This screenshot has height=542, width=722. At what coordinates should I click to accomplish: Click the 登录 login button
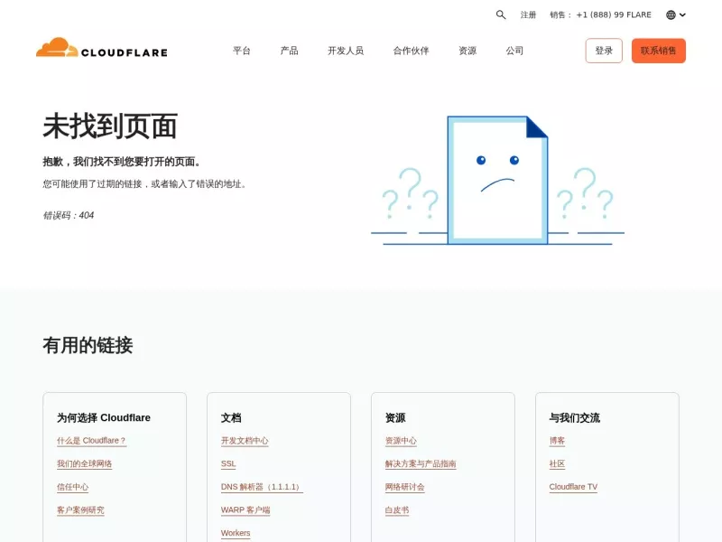(x=604, y=51)
